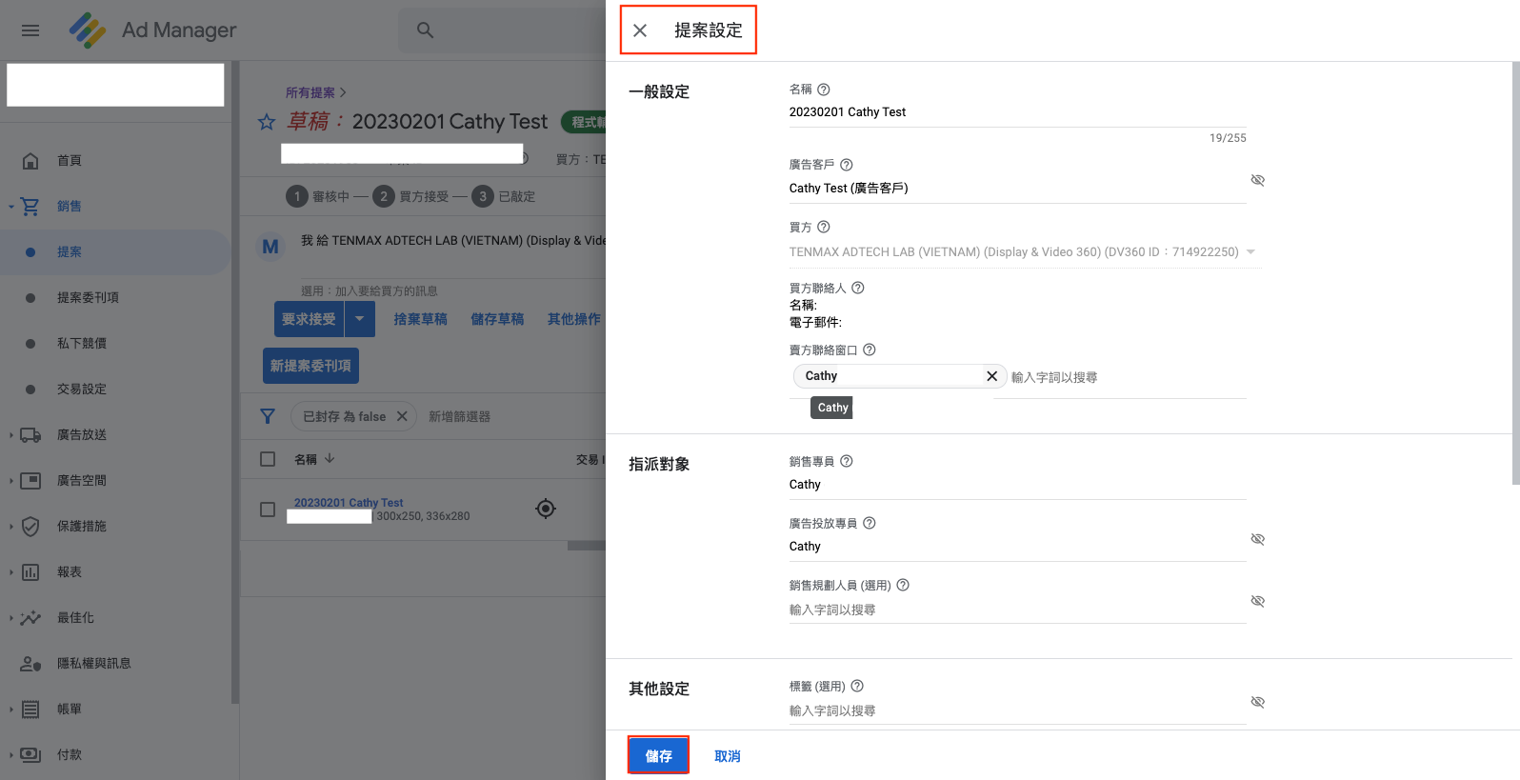Click the 廣告放送 truck icon

tap(30, 434)
